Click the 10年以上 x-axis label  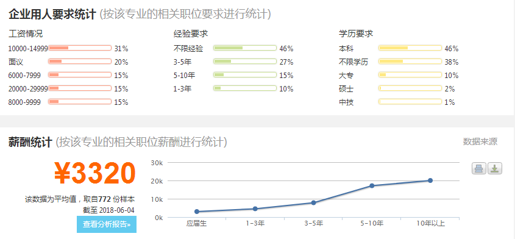[431, 224]
